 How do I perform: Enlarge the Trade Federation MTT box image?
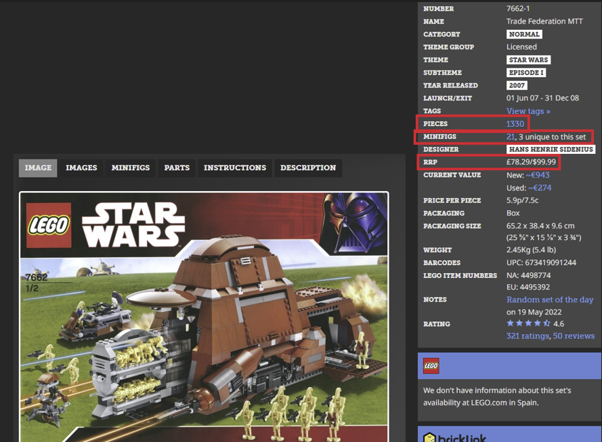coord(204,317)
